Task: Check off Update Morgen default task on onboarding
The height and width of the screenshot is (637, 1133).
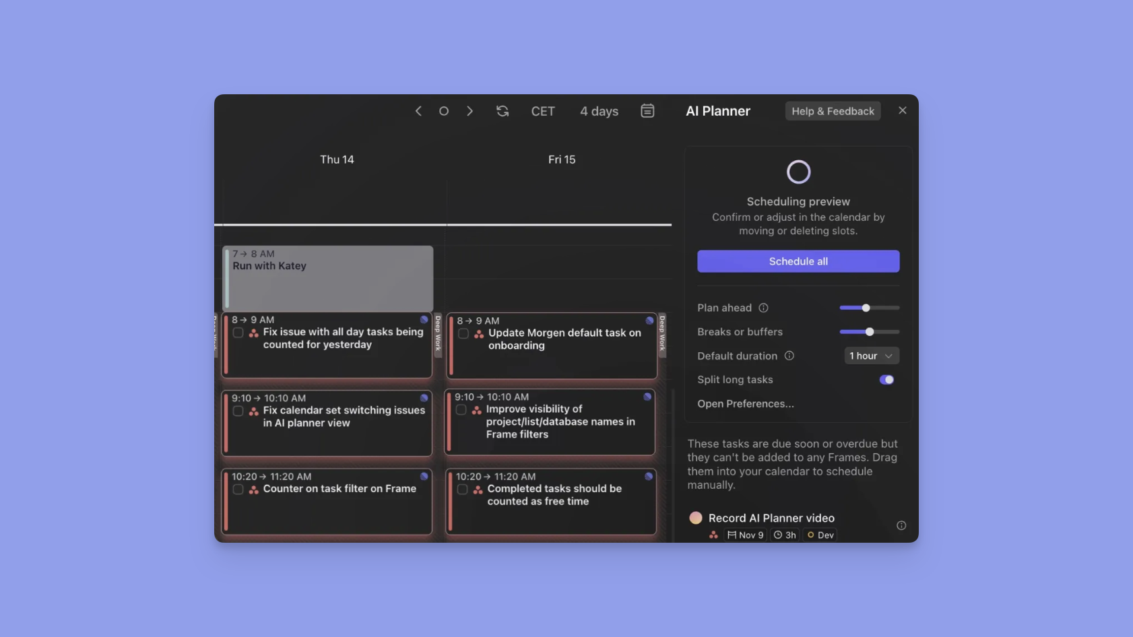Action: tap(463, 333)
